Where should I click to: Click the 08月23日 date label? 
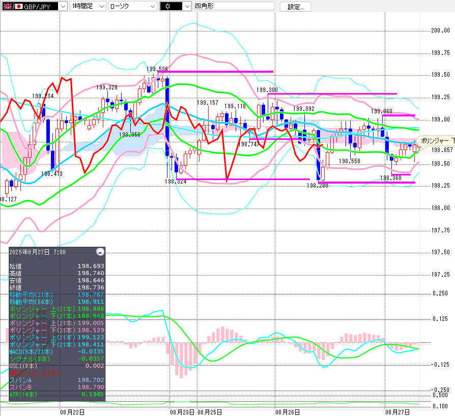[x=182, y=412]
